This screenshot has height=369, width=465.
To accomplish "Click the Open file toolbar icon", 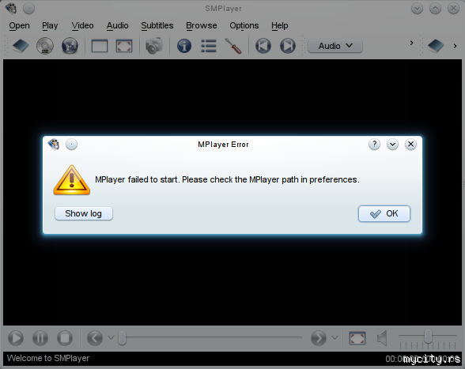I will tap(21, 46).
